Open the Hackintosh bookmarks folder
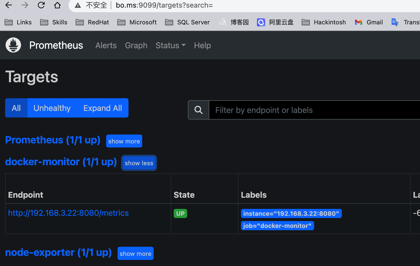This screenshot has height=266, width=420. (324, 22)
